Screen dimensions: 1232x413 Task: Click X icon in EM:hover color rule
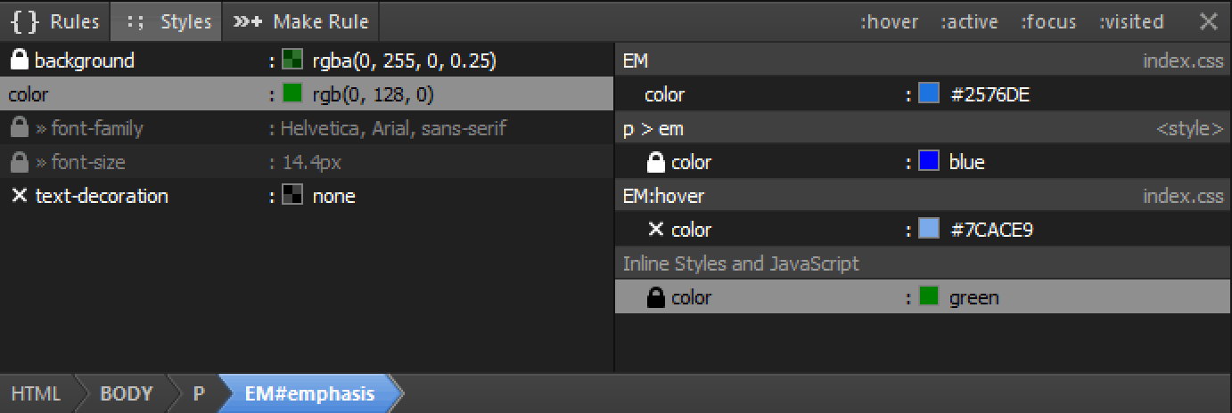point(656,230)
